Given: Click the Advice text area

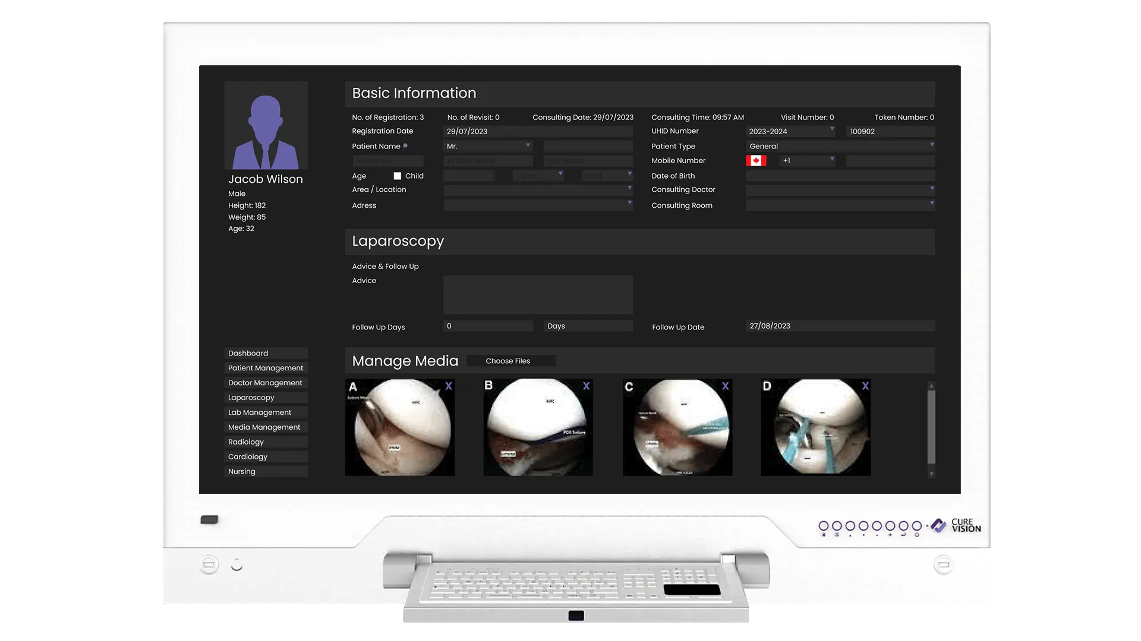Looking at the screenshot, I should (x=538, y=294).
